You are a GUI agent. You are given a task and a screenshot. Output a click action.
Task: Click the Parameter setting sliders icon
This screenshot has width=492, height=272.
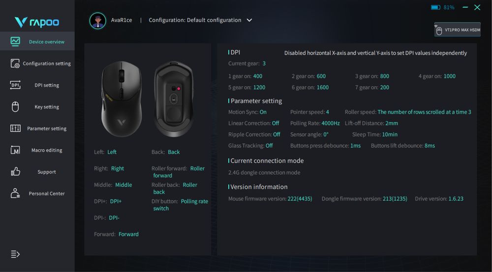coord(15,128)
